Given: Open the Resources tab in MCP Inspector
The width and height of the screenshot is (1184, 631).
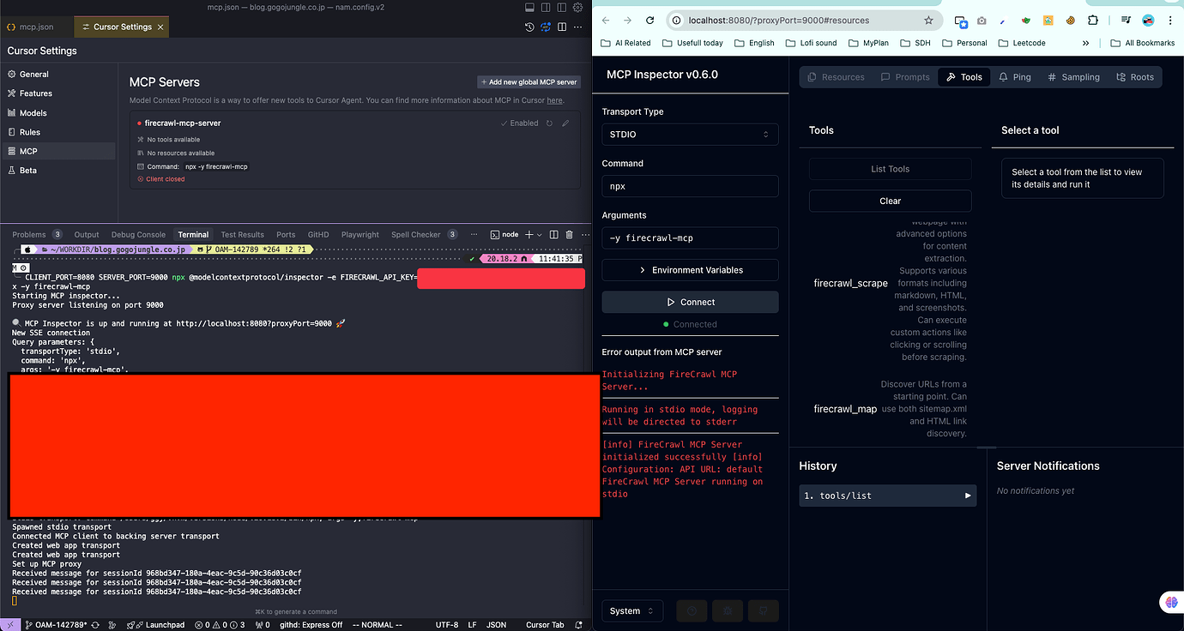Looking at the screenshot, I should tap(837, 76).
